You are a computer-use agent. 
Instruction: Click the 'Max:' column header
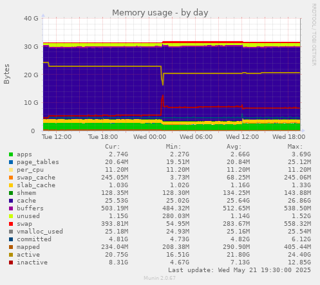(x=295, y=147)
